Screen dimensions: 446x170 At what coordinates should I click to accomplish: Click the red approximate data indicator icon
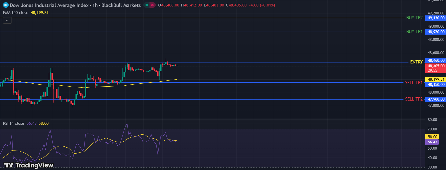tap(152, 5)
